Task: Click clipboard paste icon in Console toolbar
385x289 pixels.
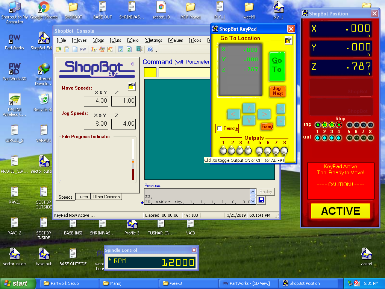Action: [67, 49]
